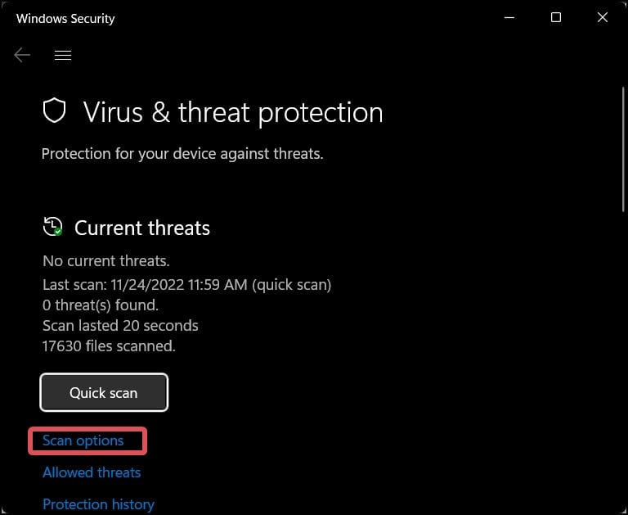Viewport: 628px width, 515px height.
Task: Start a Quick scan
Action: tap(104, 393)
